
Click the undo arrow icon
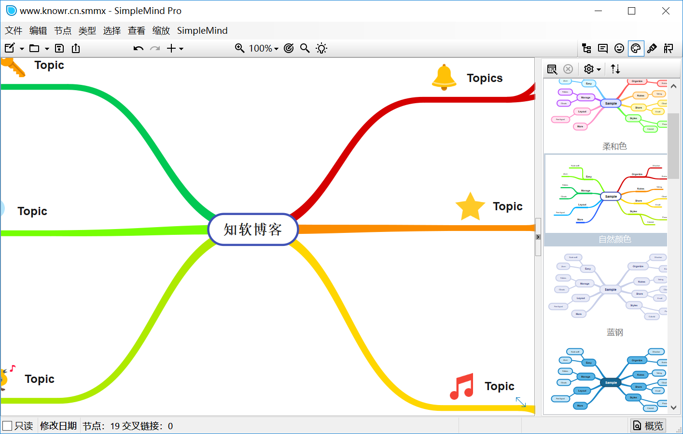click(139, 48)
